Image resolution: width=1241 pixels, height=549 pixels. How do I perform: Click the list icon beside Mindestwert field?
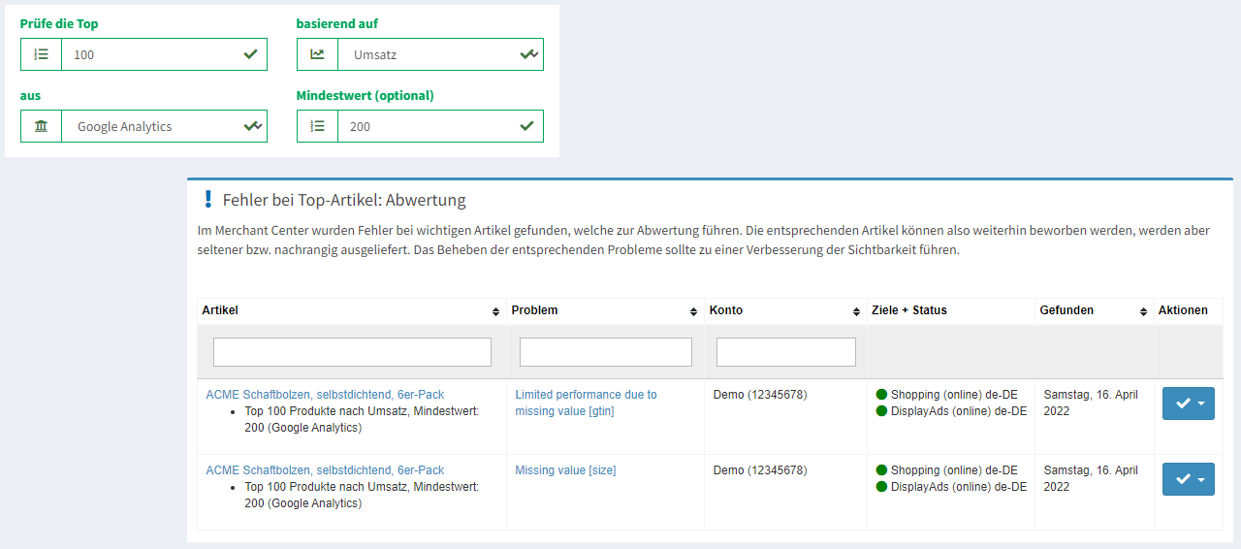click(317, 127)
